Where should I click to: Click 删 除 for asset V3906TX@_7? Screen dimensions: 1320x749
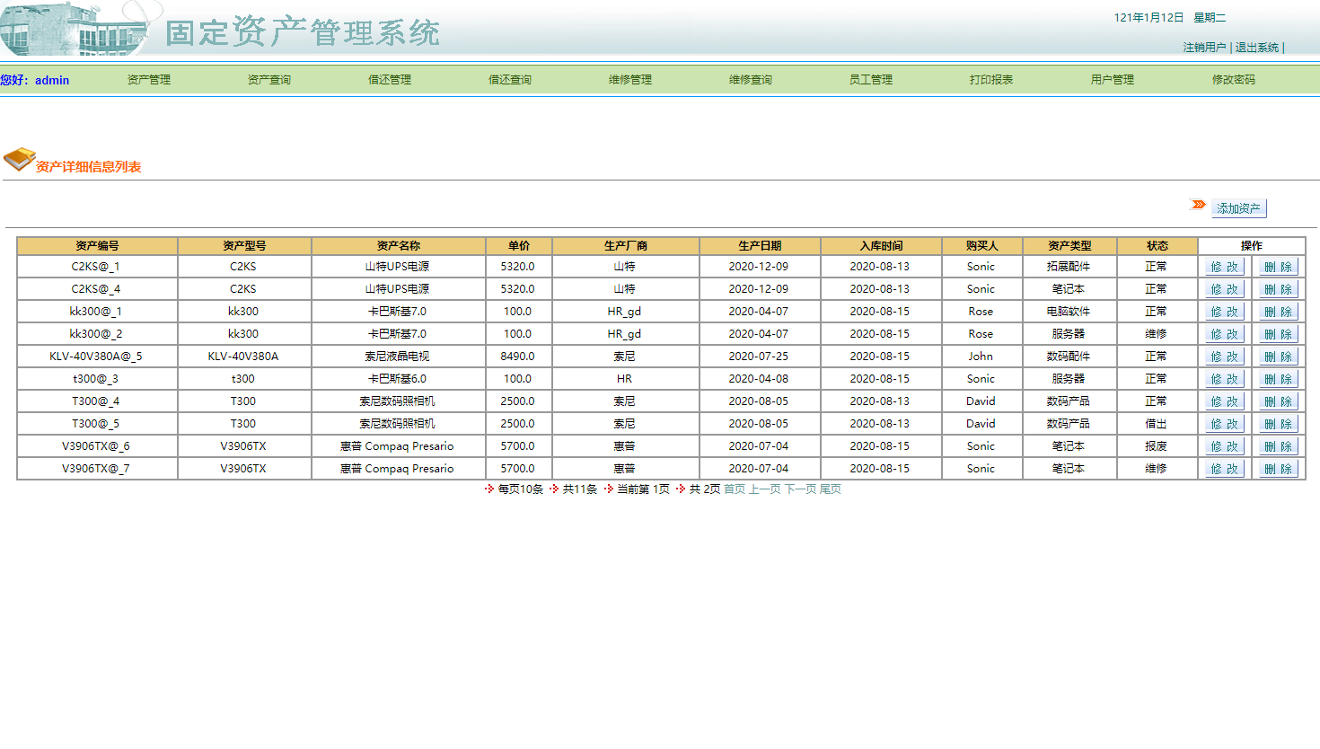(1277, 468)
